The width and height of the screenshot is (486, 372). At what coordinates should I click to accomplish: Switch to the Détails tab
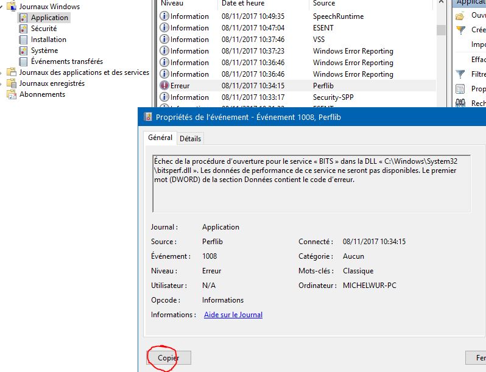click(190, 139)
